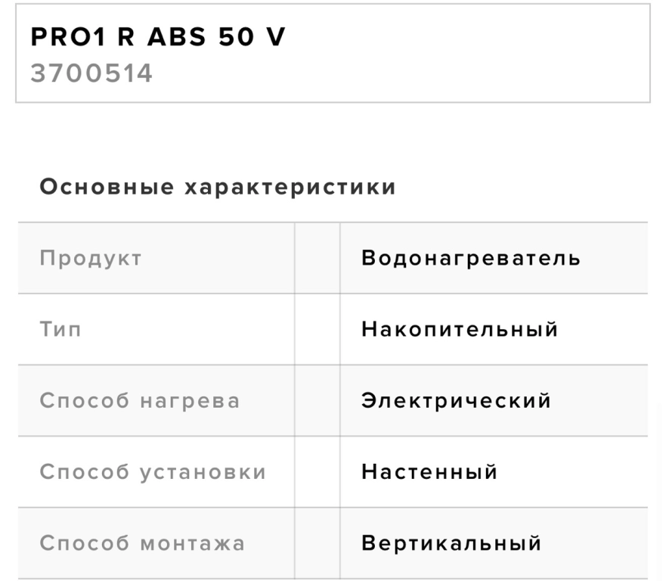The height and width of the screenshot is (581, 666).
Task: Click the Накопительный value
Action: coord(460,329)
